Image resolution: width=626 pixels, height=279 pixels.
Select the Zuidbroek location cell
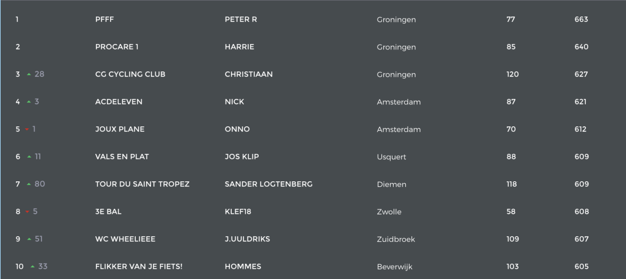[396, 239]
